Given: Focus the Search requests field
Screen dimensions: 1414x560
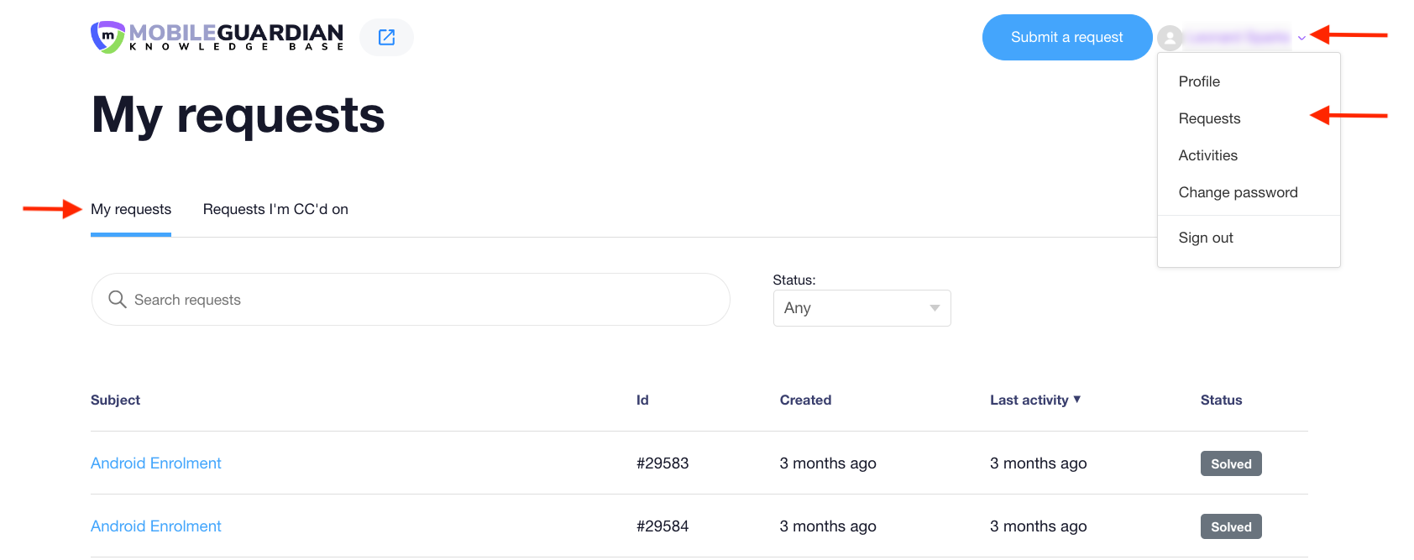Looking at the screenshot, I should tap(420, 300).
